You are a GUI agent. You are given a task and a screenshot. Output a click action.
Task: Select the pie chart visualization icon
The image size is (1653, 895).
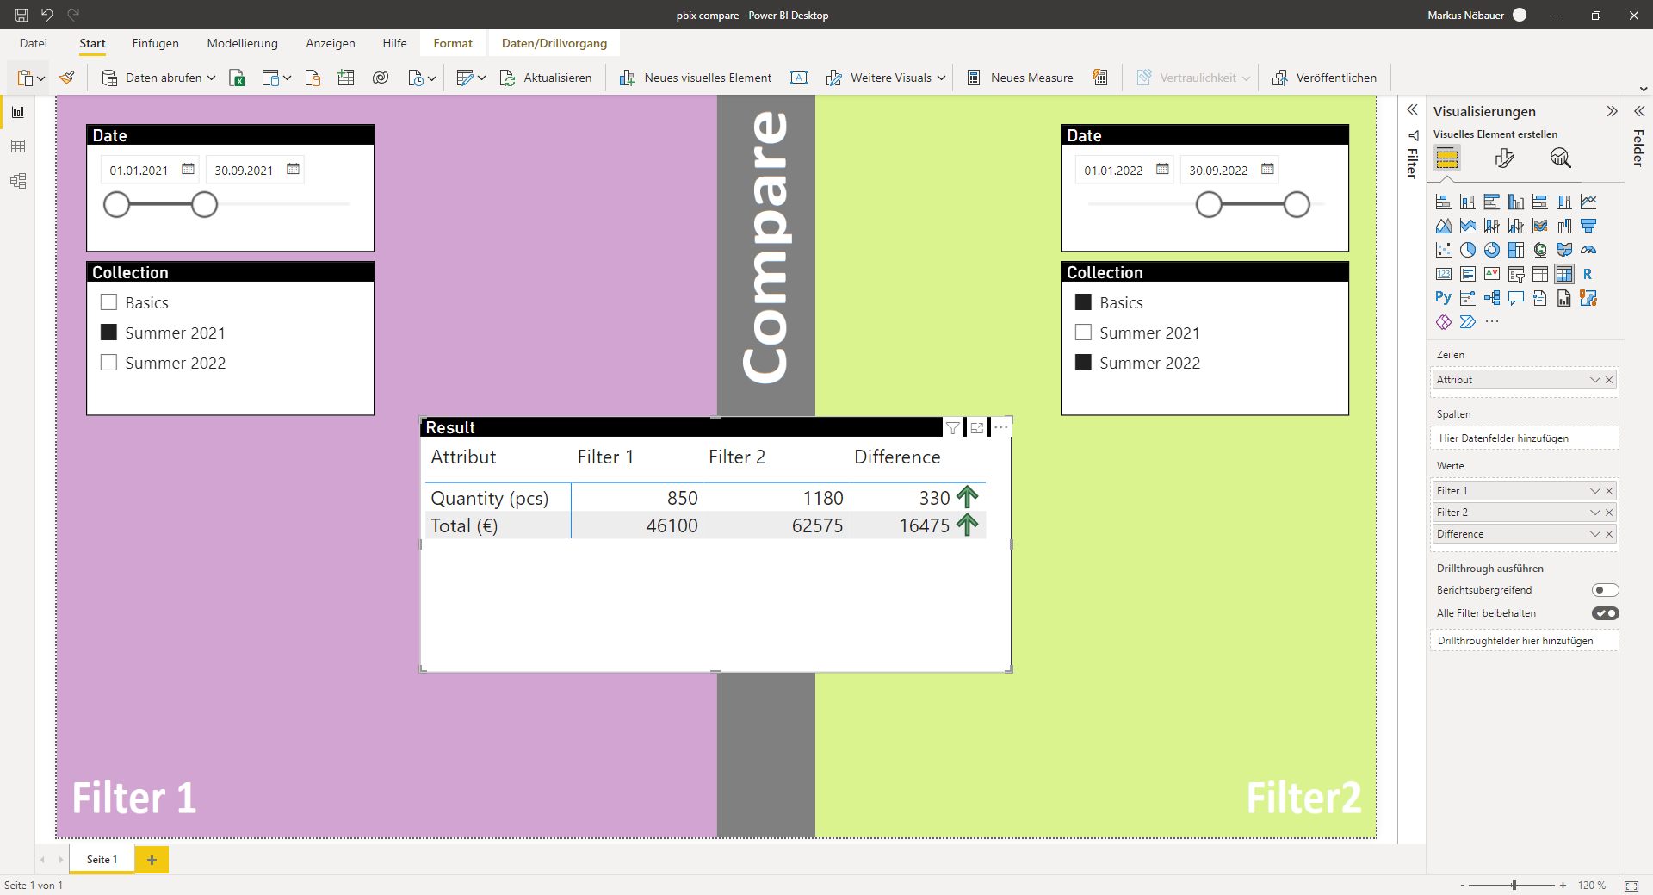click(x=1468, y=250)
